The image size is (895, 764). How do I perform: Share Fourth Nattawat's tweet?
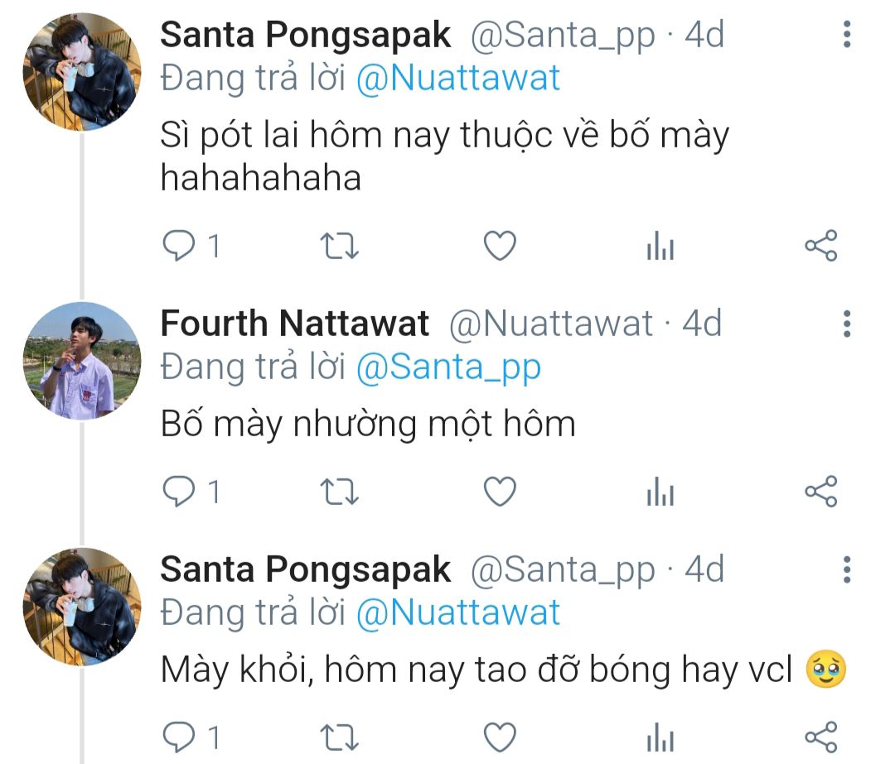pyautogui.click(x=821, y=493)
